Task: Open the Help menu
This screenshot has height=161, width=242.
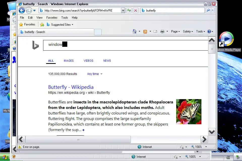Action: click(x=75, y=18)
